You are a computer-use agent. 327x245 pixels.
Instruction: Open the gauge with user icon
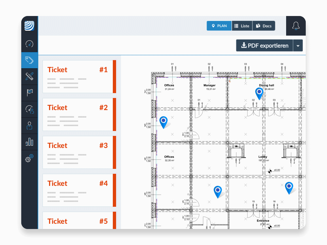(x=29, y=109)
